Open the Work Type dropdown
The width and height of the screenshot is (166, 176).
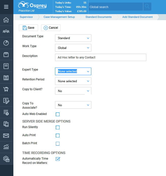73,48
